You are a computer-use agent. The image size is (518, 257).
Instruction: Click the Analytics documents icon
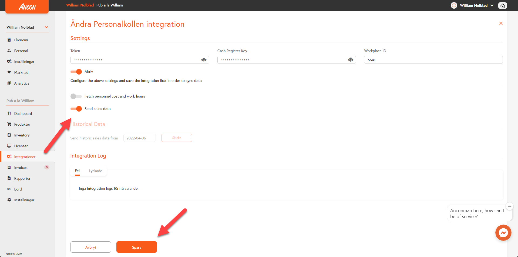click(9, 83)
